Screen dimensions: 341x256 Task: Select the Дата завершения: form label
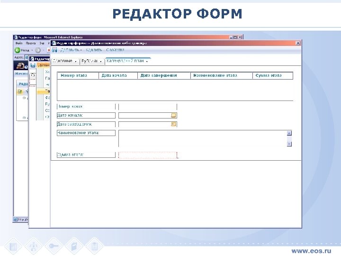pos(86,124)
